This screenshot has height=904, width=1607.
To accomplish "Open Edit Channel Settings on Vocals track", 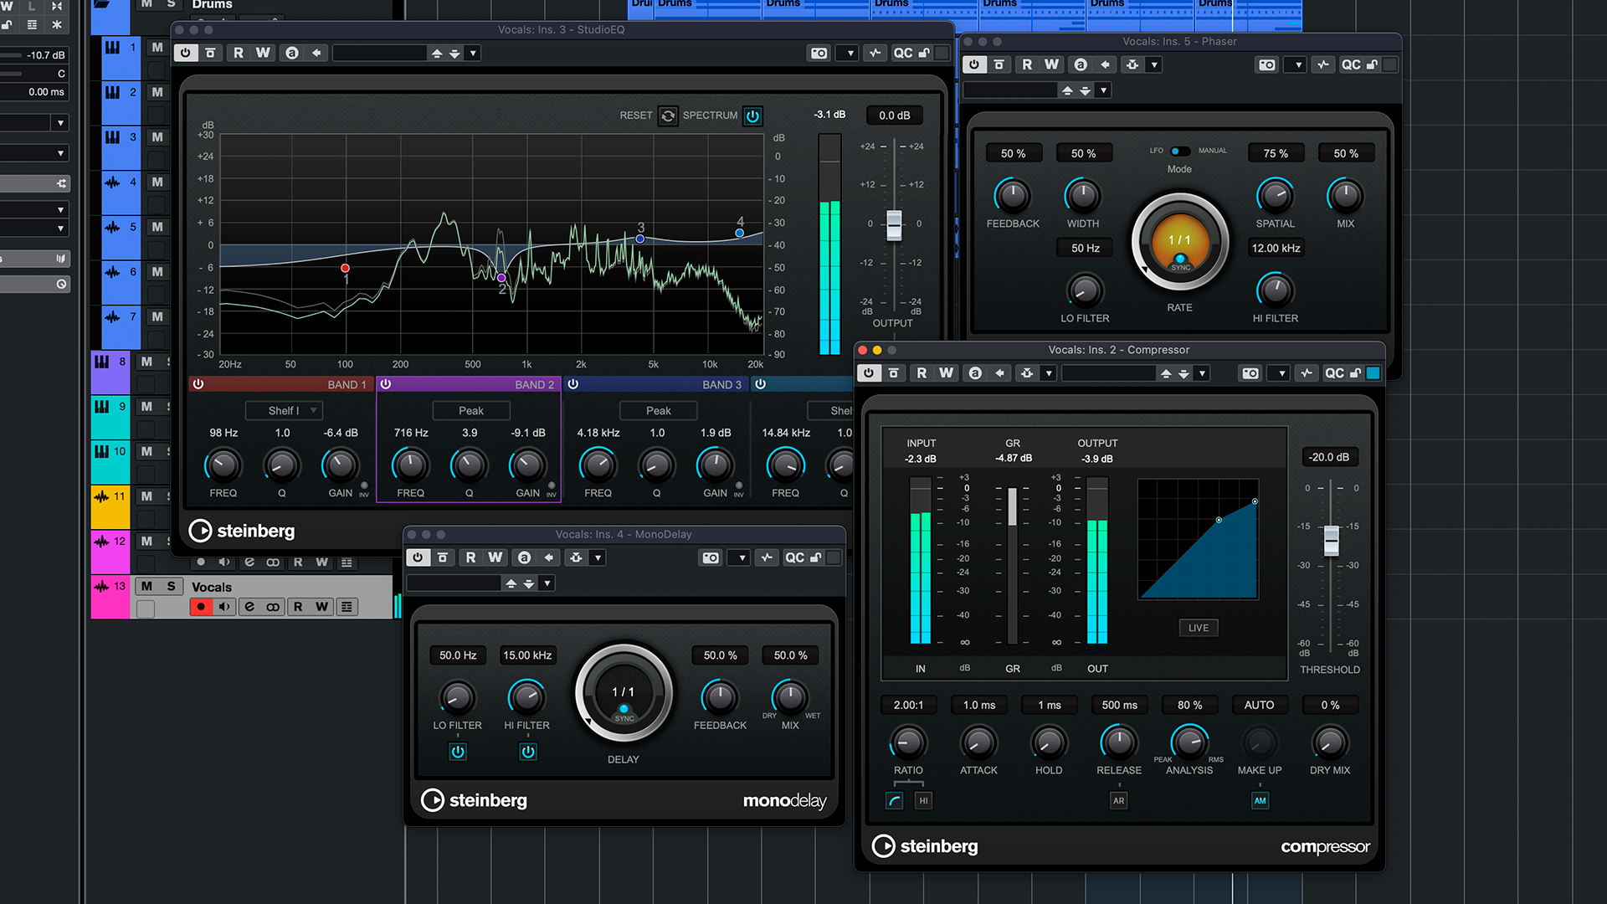I will 249,607.
